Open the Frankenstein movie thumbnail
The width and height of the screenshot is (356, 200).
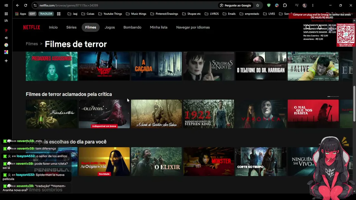pyautogui.click(x=51, y=114)
